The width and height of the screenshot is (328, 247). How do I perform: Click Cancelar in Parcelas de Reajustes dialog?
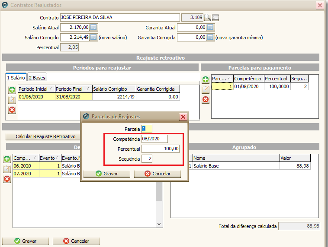click(158, 174)
